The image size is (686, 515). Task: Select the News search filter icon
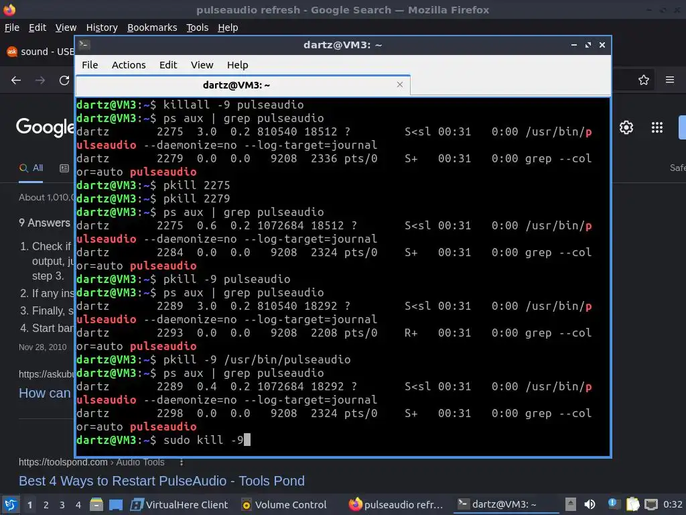click(x=64, y=168)
